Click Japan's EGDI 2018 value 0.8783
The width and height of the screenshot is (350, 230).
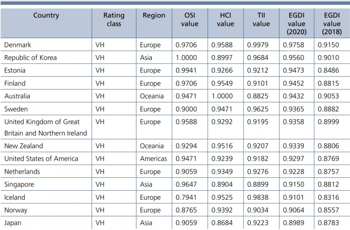tap(328, 222)
